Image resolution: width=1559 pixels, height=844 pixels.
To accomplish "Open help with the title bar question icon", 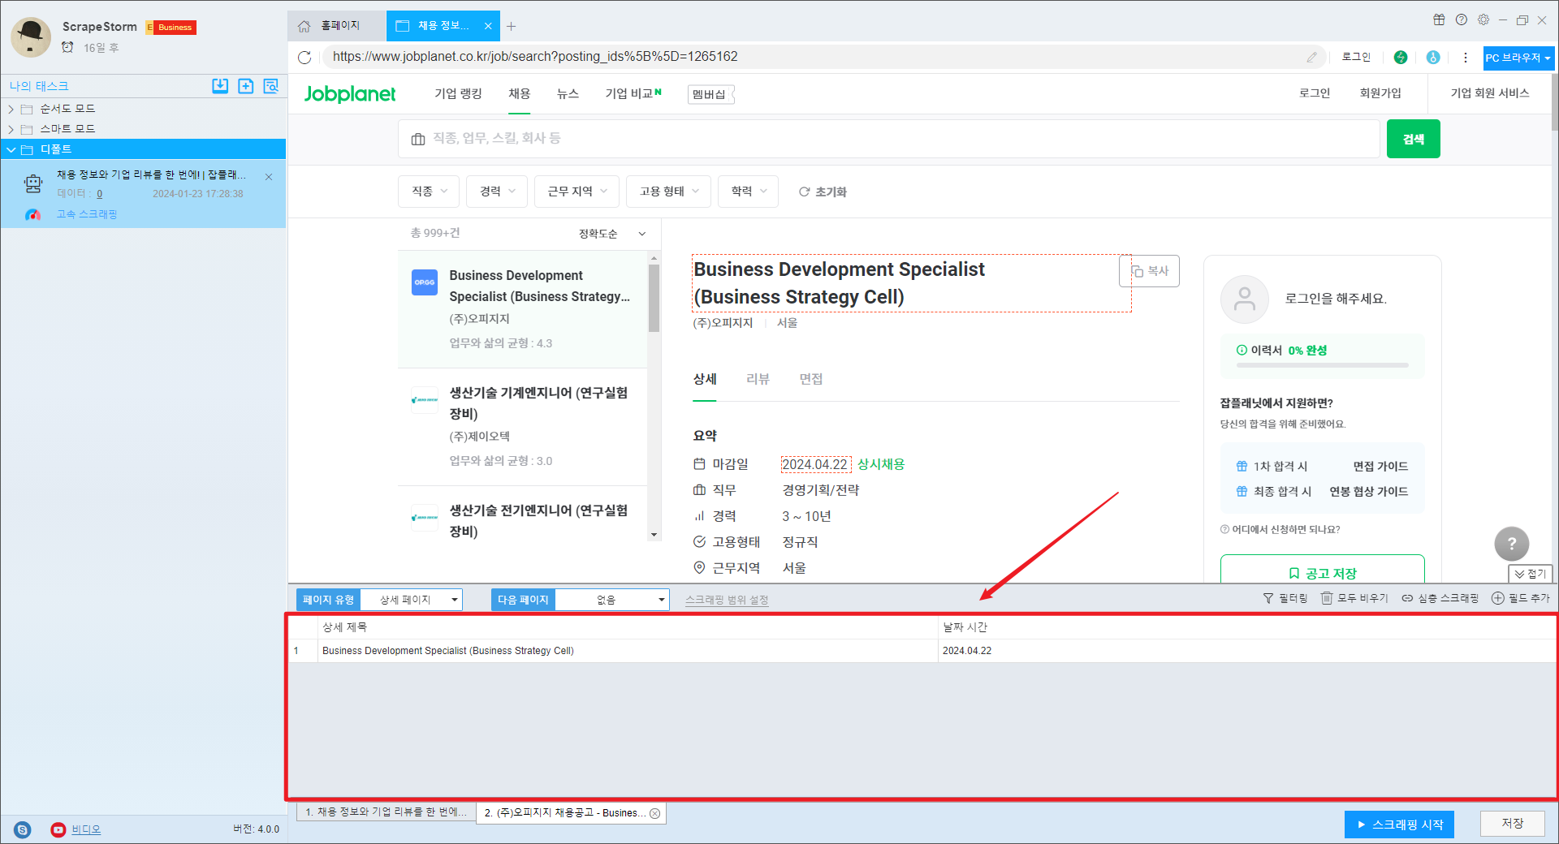I will click(1462, 19).
